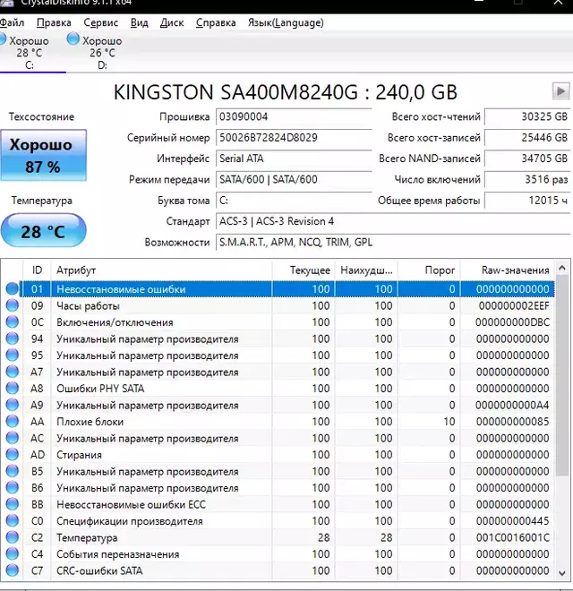Open the Язык(Language) menu
This screenshot has width=573, height=591.
[x=286, y=23]
